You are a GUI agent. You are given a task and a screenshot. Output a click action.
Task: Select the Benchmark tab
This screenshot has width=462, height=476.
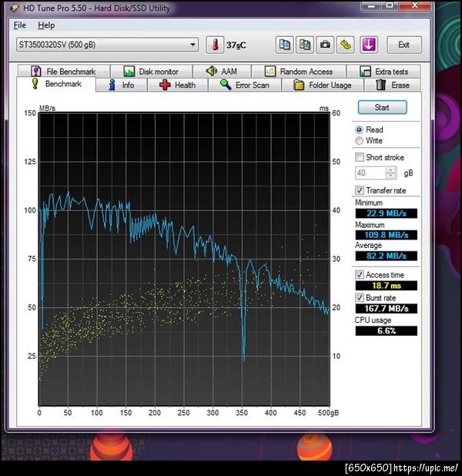click(x=56, y=84)
